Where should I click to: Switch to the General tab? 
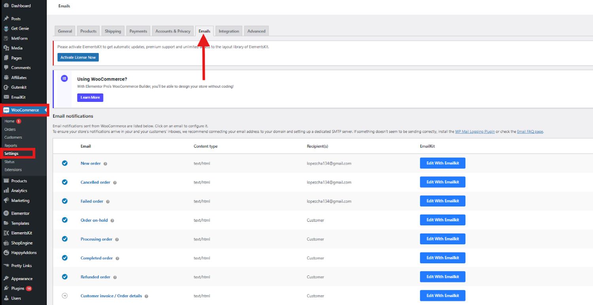(65, 31)
